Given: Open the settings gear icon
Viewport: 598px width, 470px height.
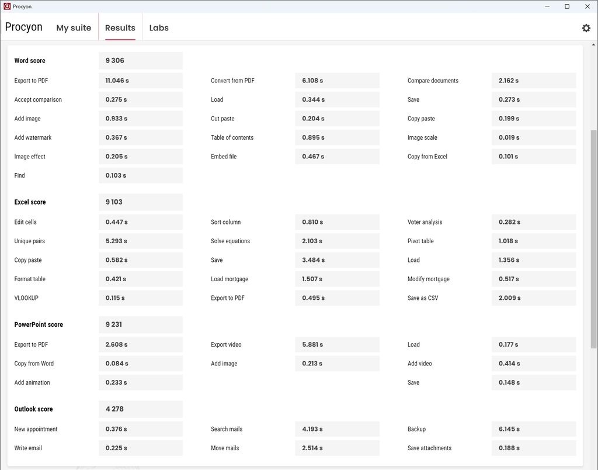Looking at the screenshot, I should pos(586,28).
